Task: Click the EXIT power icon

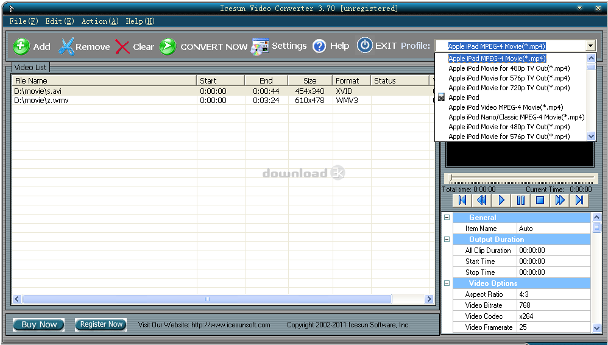Action: pos(364,46)
